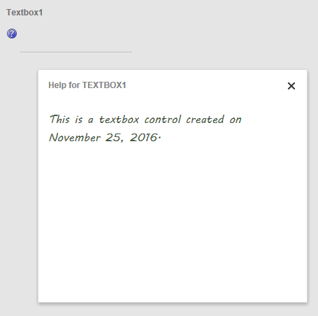Click the first line of help text
This screenshot has width=318, height=316.
pyautogui.click(x=145, y=120)
